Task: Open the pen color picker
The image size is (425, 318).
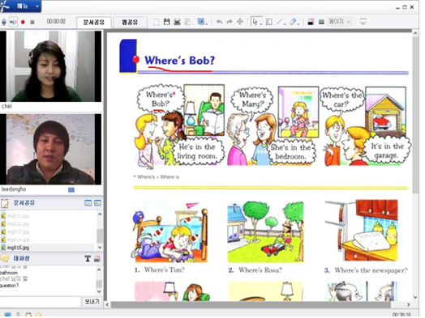Action: point(311,22)
